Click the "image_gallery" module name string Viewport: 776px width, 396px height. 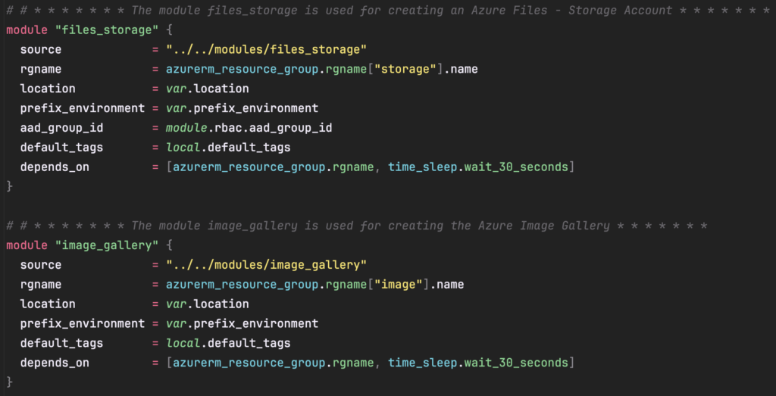(x=106, y=245)
